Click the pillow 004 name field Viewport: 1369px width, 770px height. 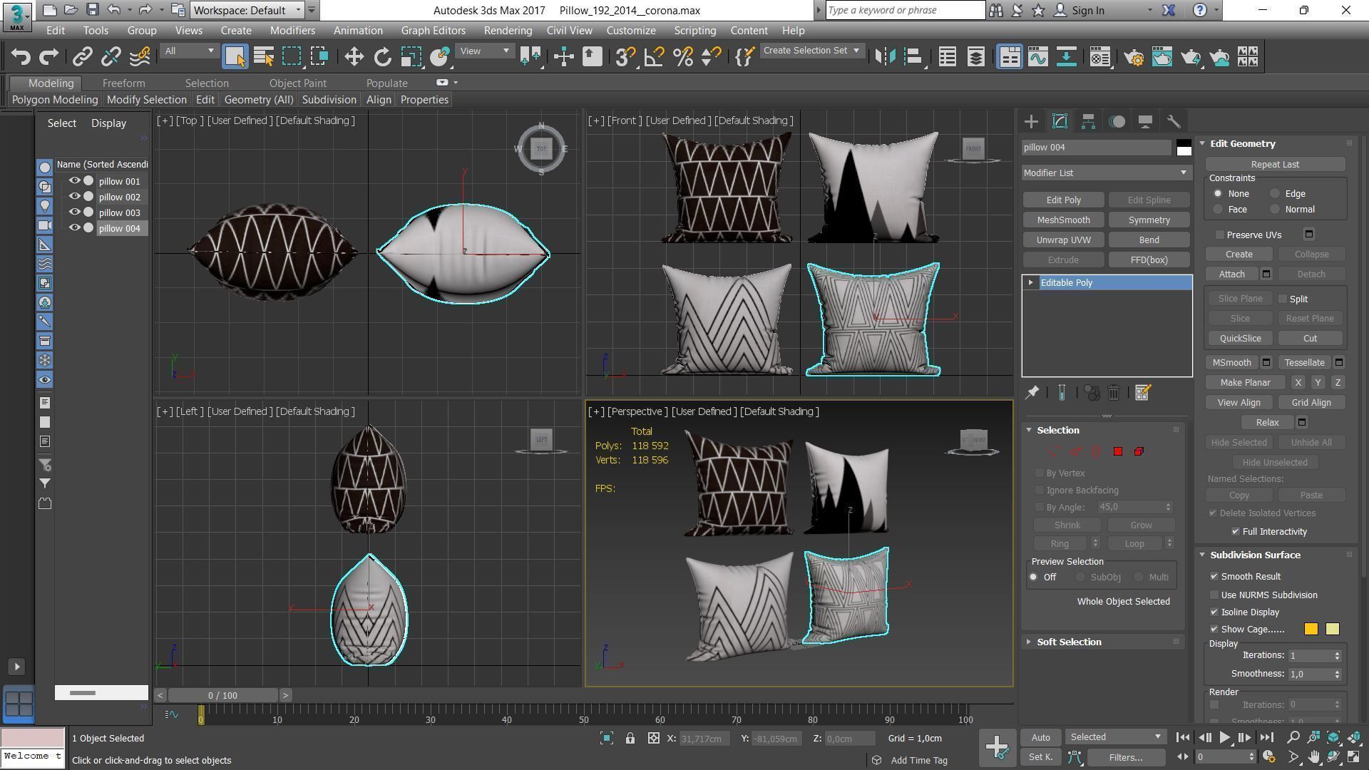click(x=1096, y=148)
